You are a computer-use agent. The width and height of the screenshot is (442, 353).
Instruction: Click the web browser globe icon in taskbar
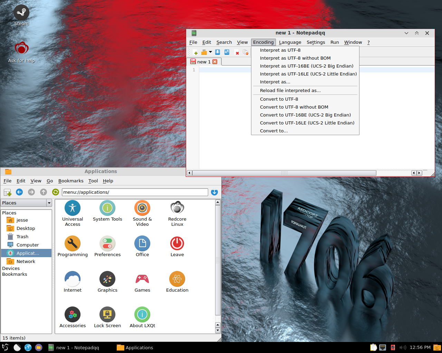click(28, 347)
